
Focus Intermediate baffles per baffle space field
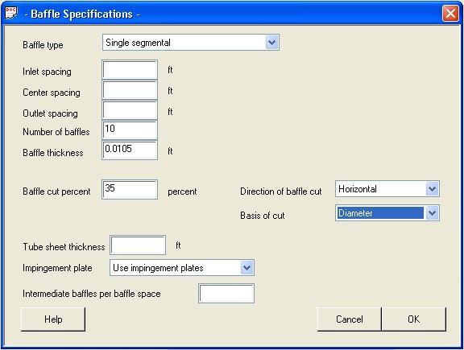pyautogui.click(x=226, y=294)
